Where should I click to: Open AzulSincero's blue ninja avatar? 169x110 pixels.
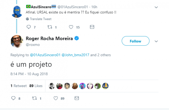(x=17, y=12)
